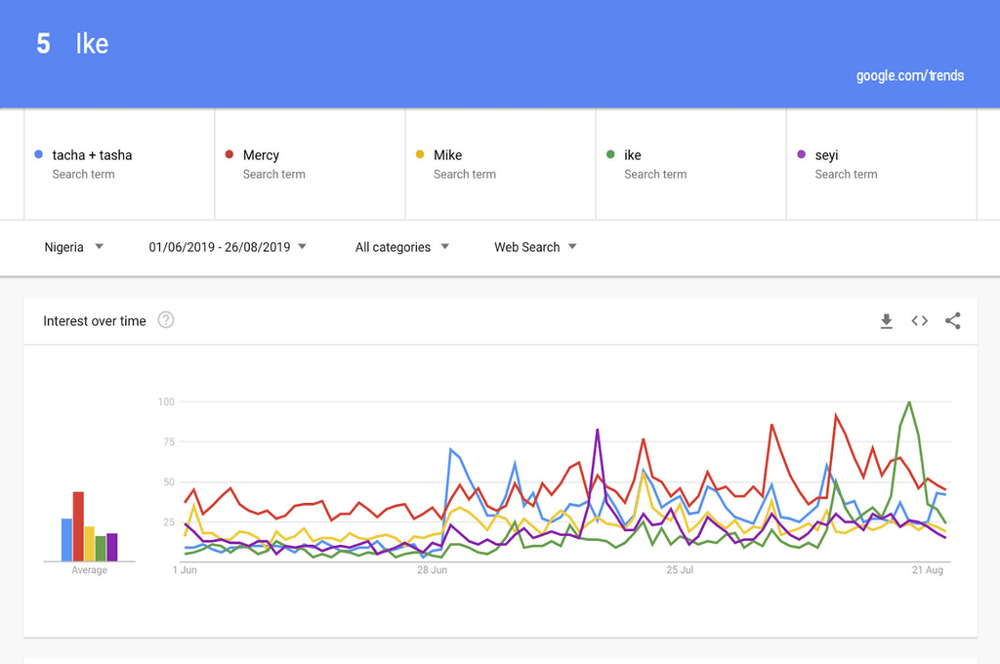1000x664 pixels.
Task: Click the 28 Jun marker on timeline
Action: point(432,569)
